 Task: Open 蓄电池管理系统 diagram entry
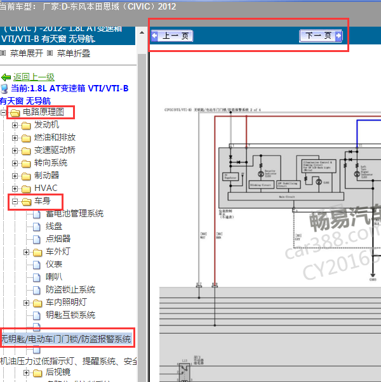coord(74,214)
